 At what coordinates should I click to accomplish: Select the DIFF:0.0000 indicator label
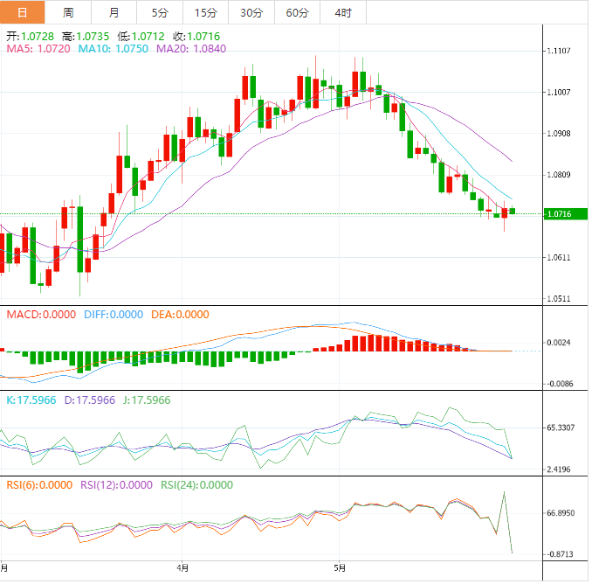click(114, 315)
